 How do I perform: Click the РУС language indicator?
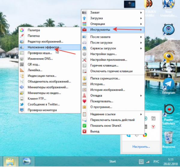(156, 162)
